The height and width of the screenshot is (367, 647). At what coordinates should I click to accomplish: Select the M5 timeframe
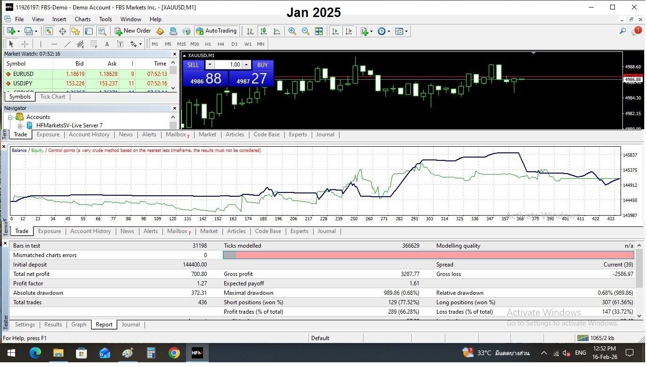[168, 44]
